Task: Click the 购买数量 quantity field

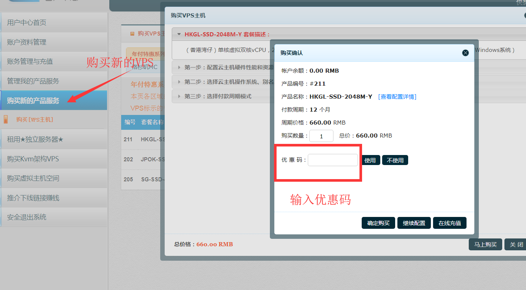Action: [x=321, y=136]
